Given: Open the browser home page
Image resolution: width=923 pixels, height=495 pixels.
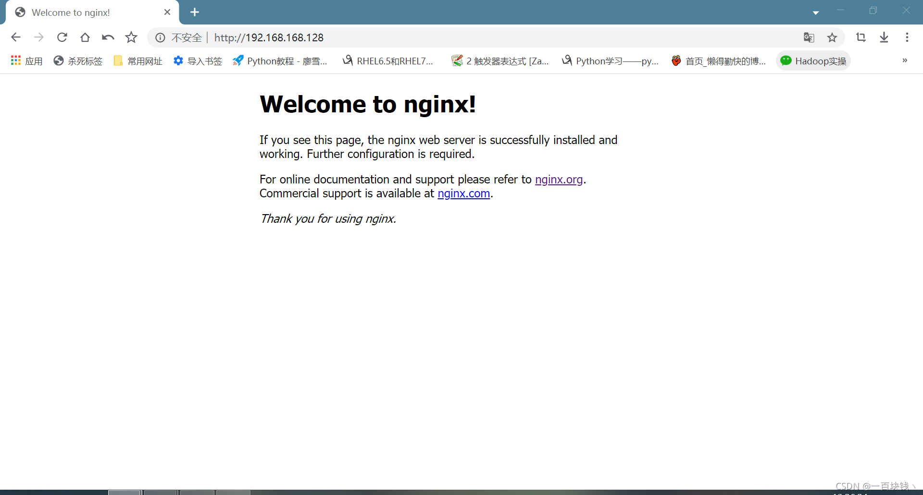Looking at the screenshot, I should 85,37.
